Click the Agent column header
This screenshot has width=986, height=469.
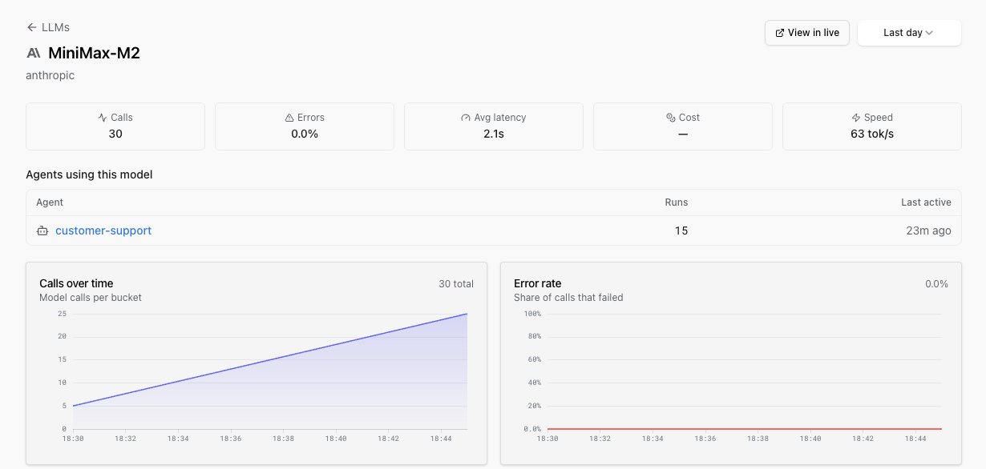pyautogui.click(x=50, y=202)
